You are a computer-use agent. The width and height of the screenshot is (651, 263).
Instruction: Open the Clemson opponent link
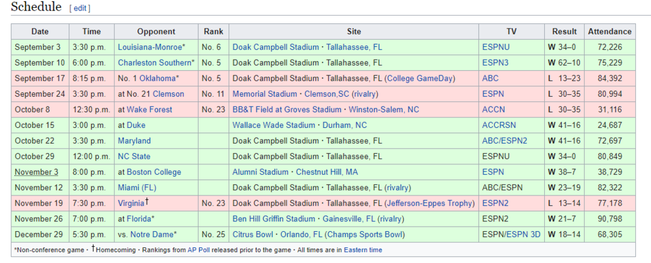tap(168, 94)
